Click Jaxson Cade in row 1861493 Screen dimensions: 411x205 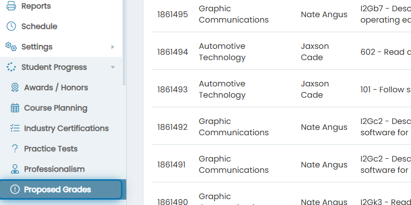point(315,89)
